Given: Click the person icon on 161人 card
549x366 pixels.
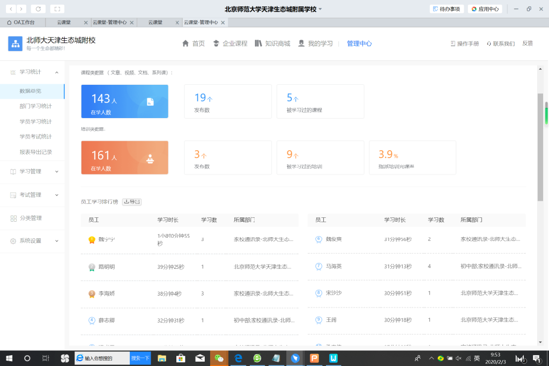Looking at the screenshot, I should click(150, 159).
